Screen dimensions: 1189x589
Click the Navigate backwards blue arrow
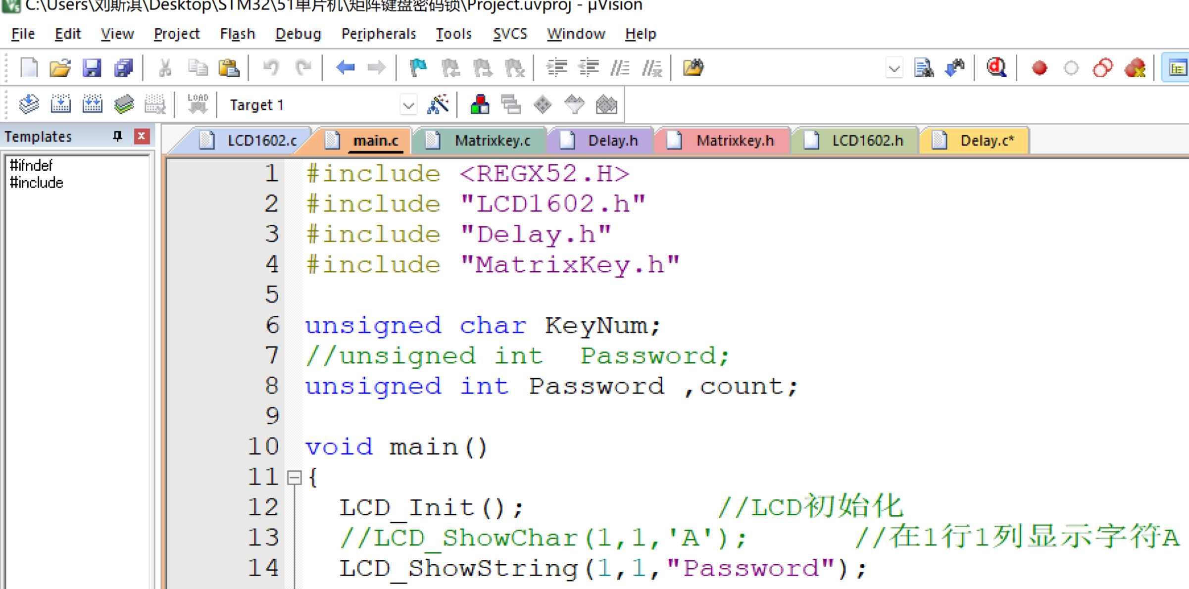[345, 68]
